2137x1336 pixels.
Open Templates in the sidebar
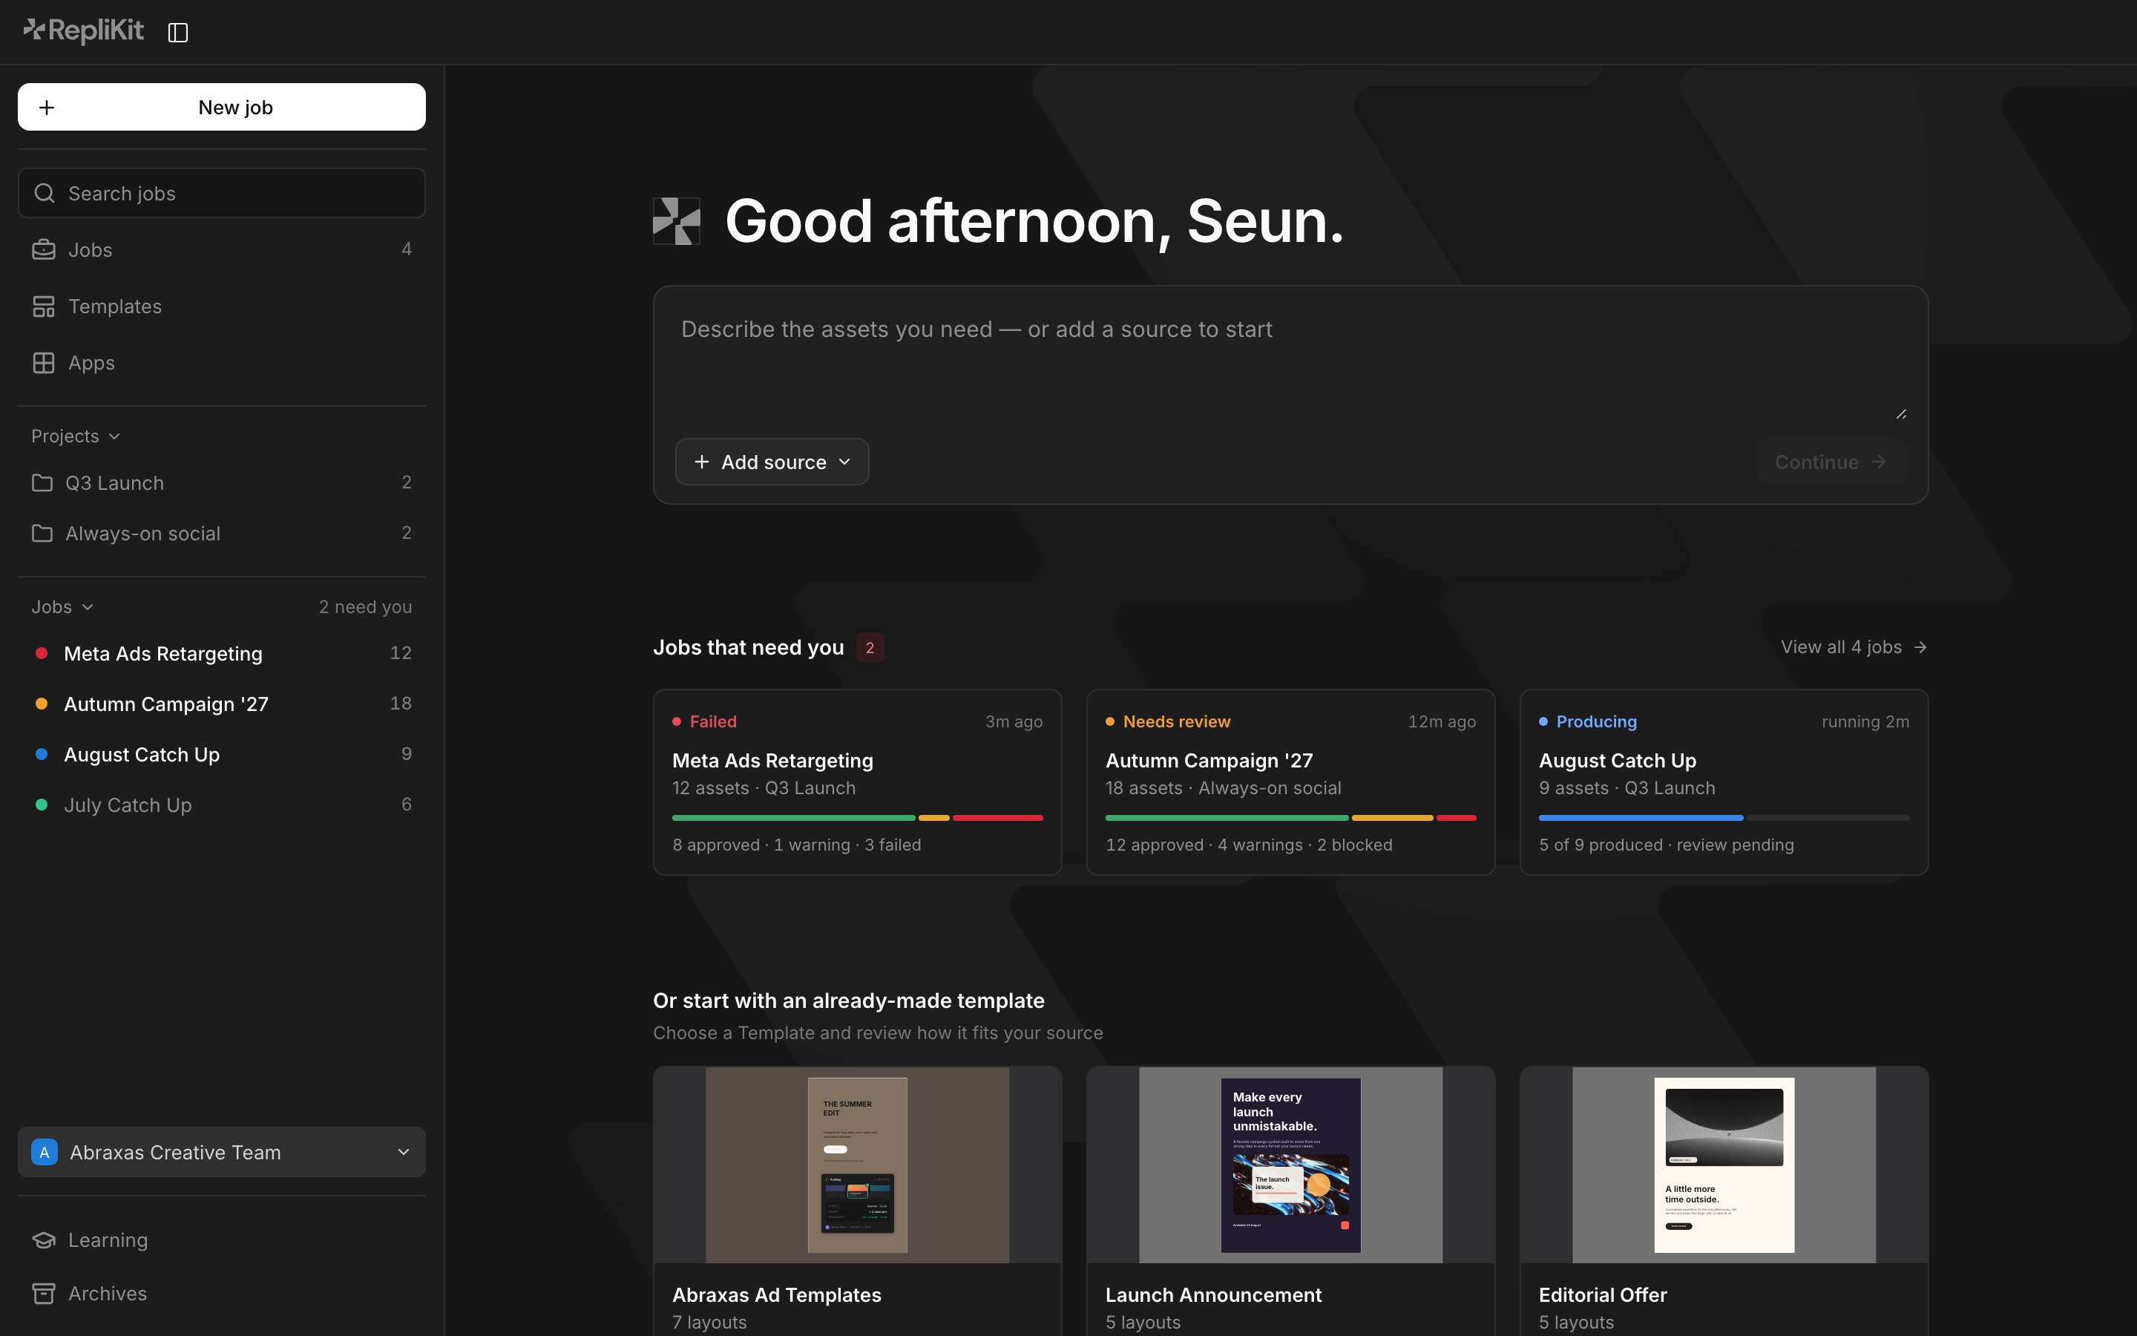click(222, 307)
